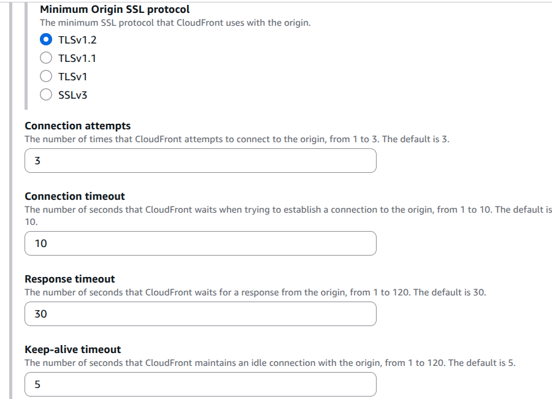The height and width of the screenshot is (399, 552).
Task: Click the Connection attempts heading label
Action: 77,126
